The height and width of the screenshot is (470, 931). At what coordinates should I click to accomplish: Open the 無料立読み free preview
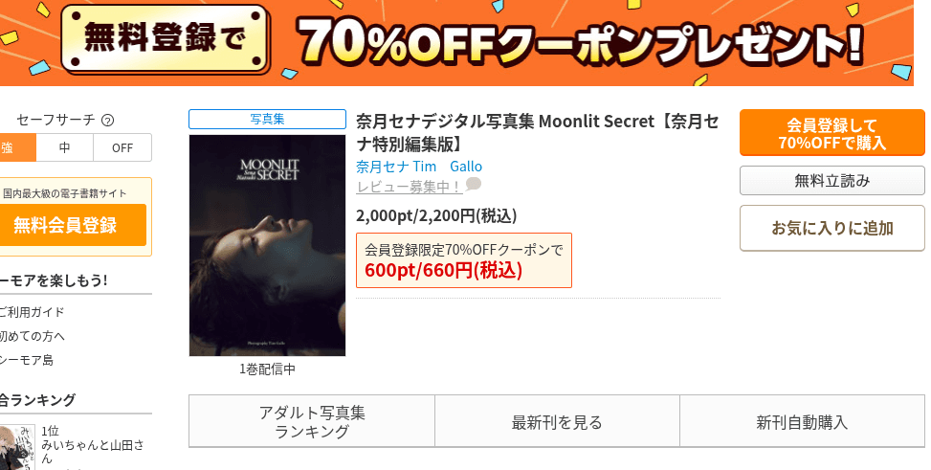[831, 181]
